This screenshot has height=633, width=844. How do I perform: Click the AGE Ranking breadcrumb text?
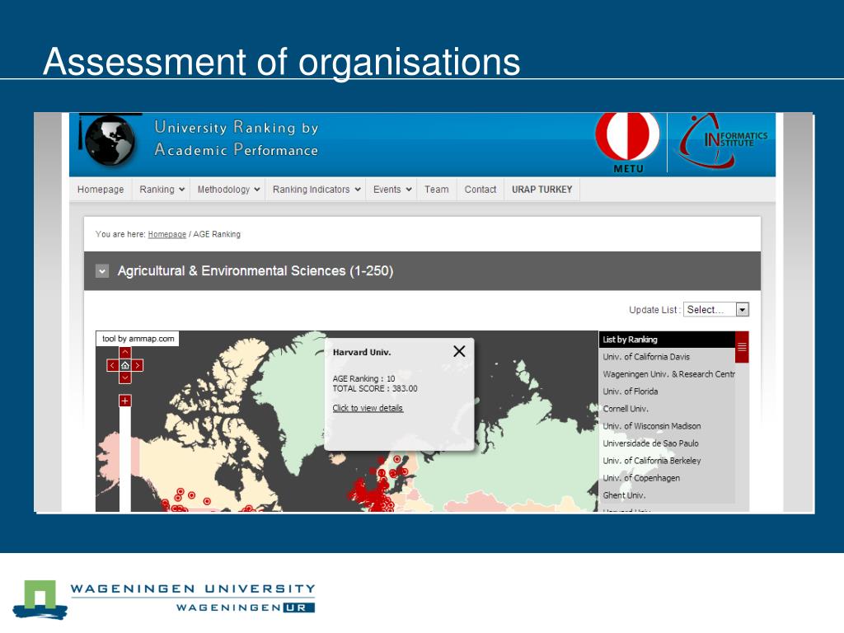(217, 234)
